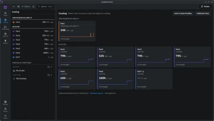Open the Fan7 card

coord(154,79)
